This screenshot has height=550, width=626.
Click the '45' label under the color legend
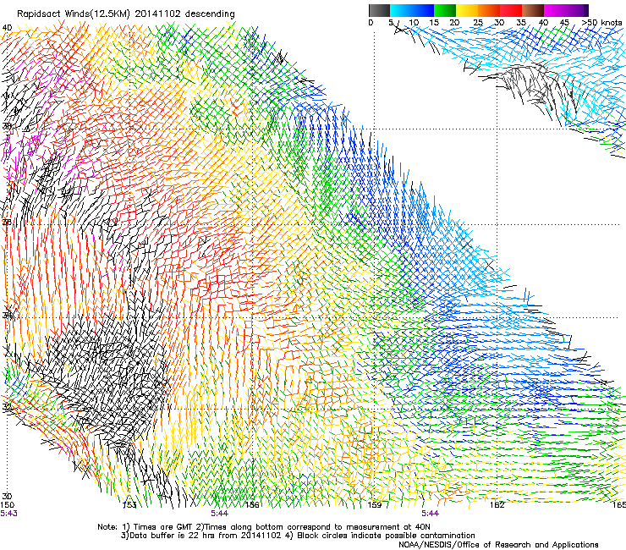tap(564, 23)
